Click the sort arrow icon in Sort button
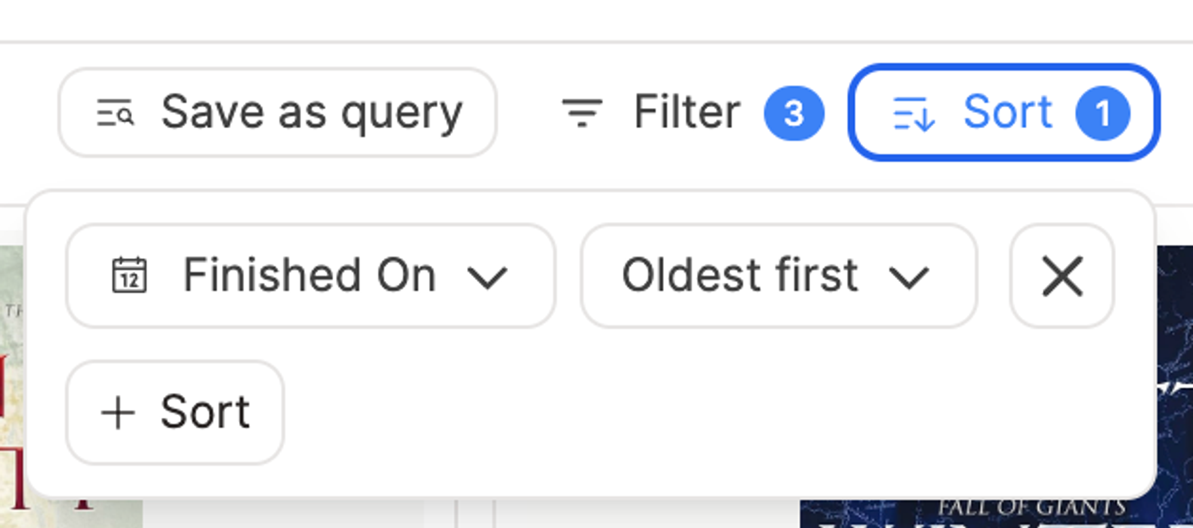 (x=913, y=113)
